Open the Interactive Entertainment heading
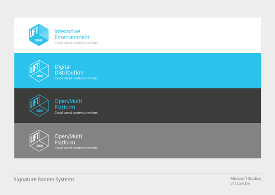The width and height of the screenshot is (275, 195). 72,34
